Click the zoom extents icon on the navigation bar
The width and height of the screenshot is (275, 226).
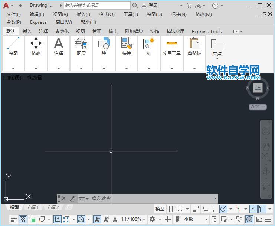pyautogui.click(x=266, y=157)
